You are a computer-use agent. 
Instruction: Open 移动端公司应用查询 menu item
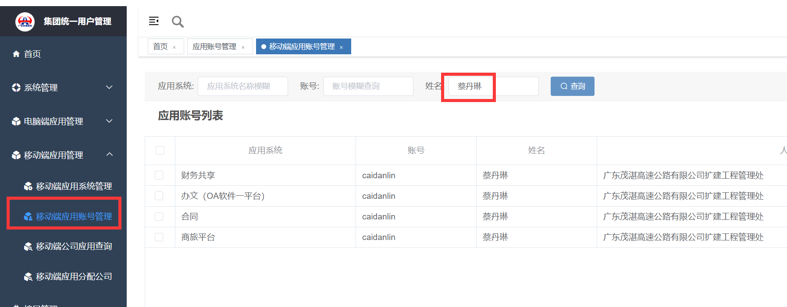(x=74, y=247)
